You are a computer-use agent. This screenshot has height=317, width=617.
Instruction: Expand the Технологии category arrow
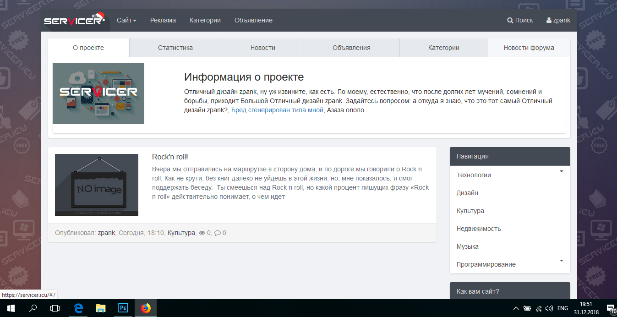561,172
